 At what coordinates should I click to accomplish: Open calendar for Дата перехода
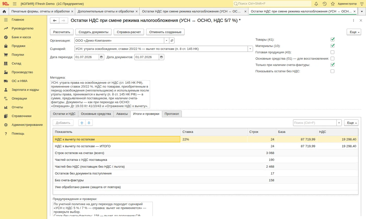[x=102, y=57]
